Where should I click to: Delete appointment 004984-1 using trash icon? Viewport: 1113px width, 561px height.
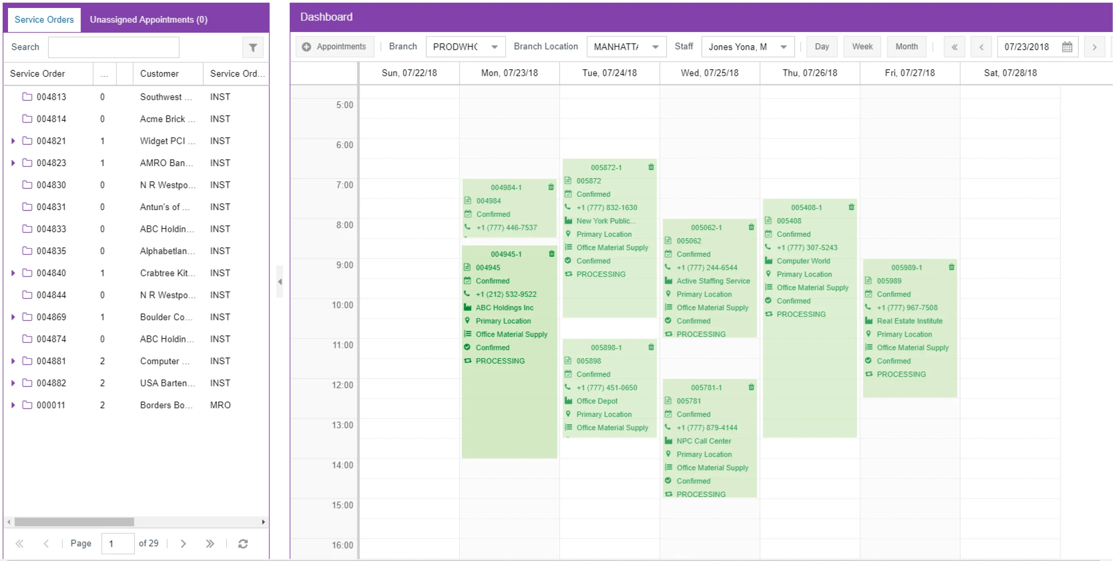tap(551, 187)
